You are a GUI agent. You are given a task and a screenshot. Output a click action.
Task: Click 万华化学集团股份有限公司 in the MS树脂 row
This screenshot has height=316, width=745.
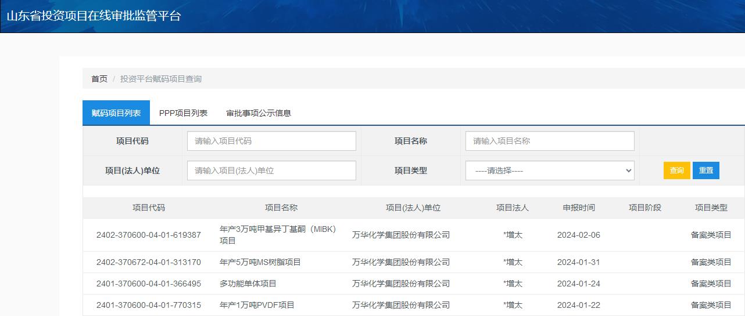click(401, 262)
